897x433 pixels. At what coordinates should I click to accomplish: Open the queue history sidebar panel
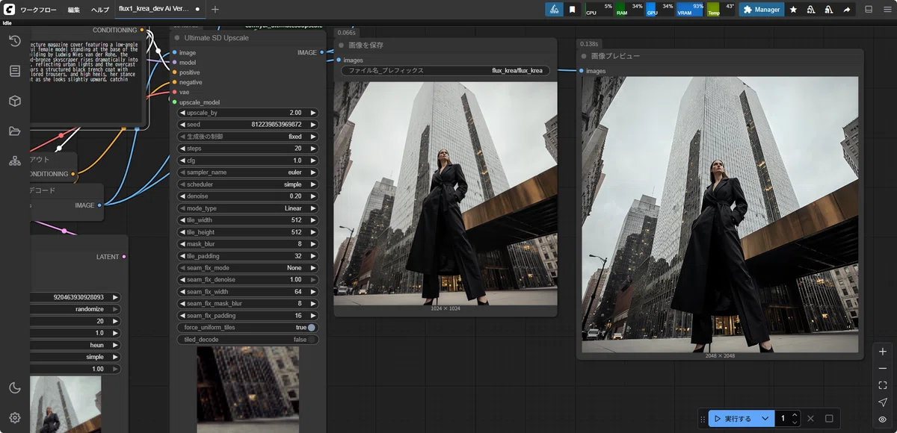pos(15,41)
